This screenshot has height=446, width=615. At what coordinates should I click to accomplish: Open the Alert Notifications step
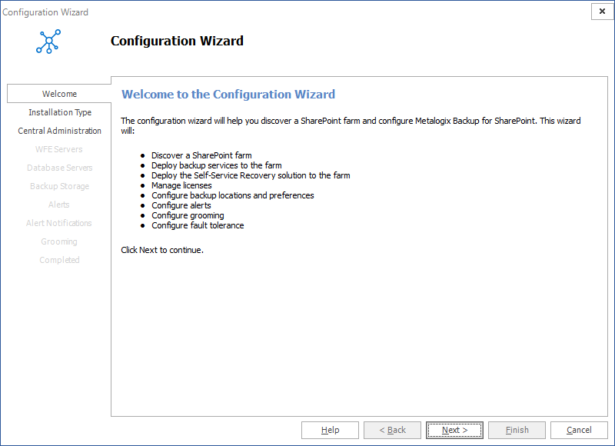[x=59, y=223]
